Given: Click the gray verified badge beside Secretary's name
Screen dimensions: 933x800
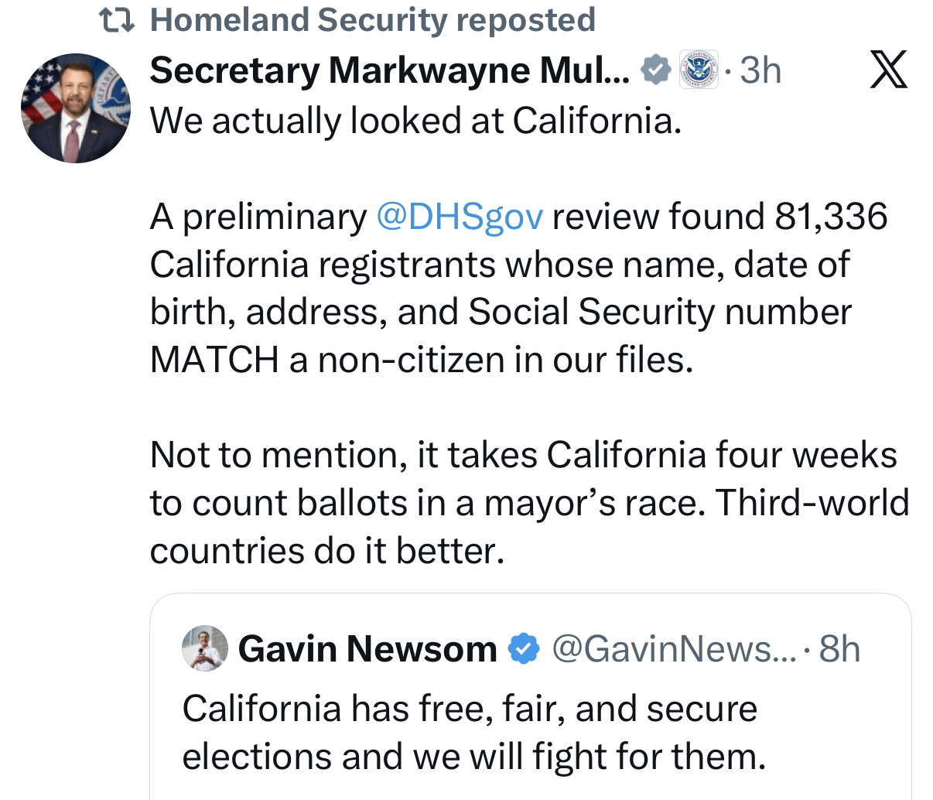Looking at the screenshot, I should 656,70.
